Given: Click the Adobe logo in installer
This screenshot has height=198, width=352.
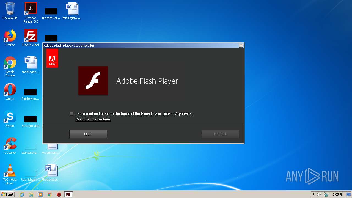Looking at the screenshot, I should point(52,58).
